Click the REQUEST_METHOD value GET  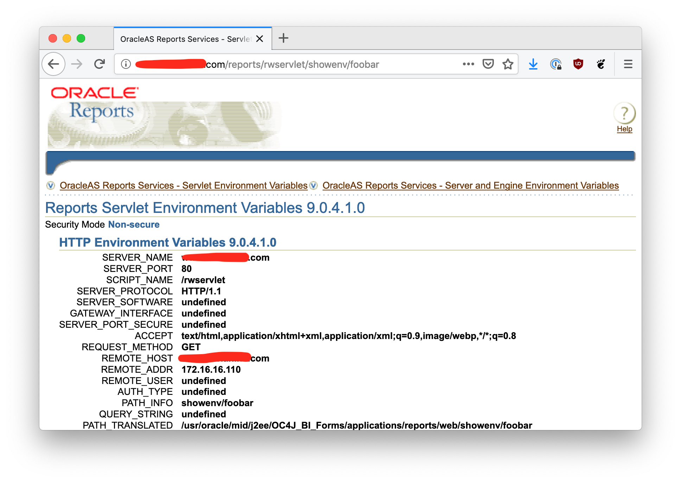(191, 347)
